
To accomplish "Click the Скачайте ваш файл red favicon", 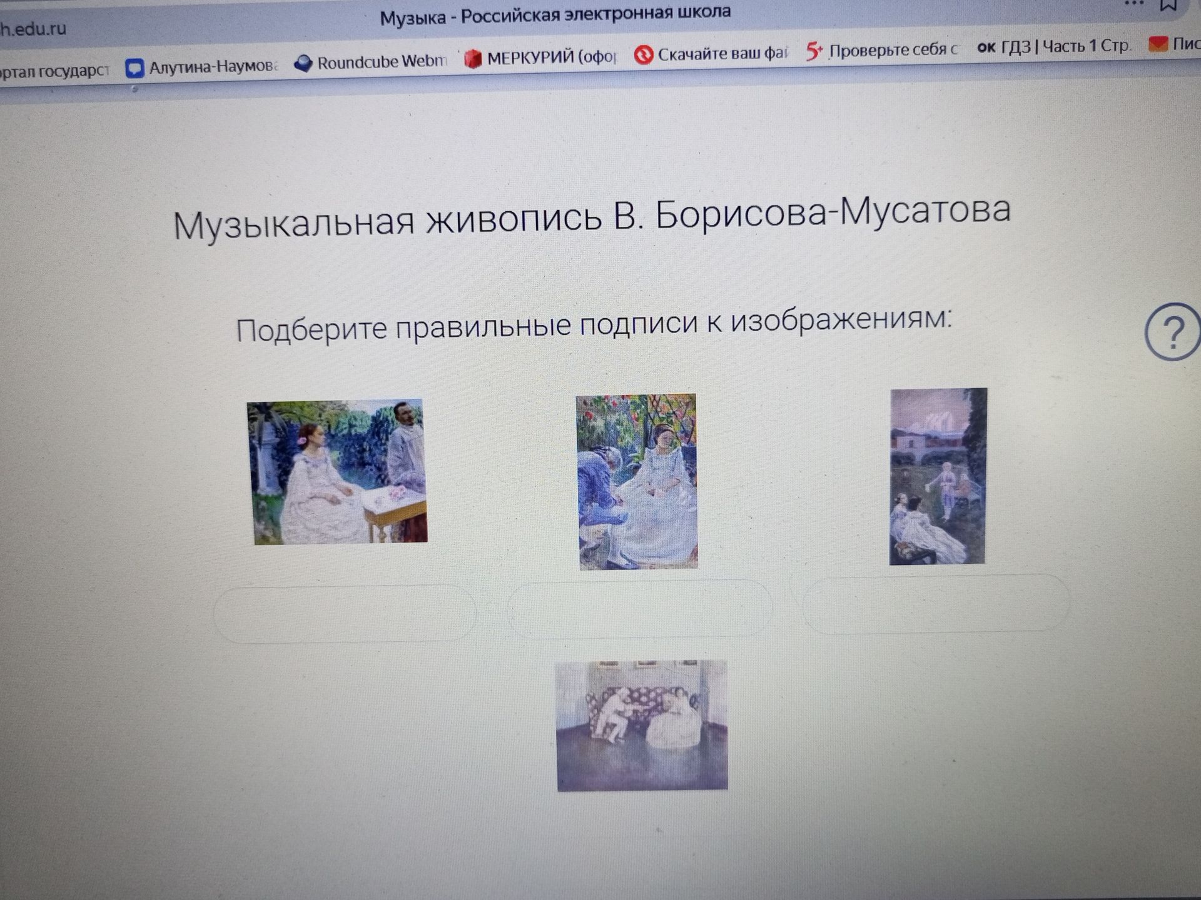I will pos(643,55).
